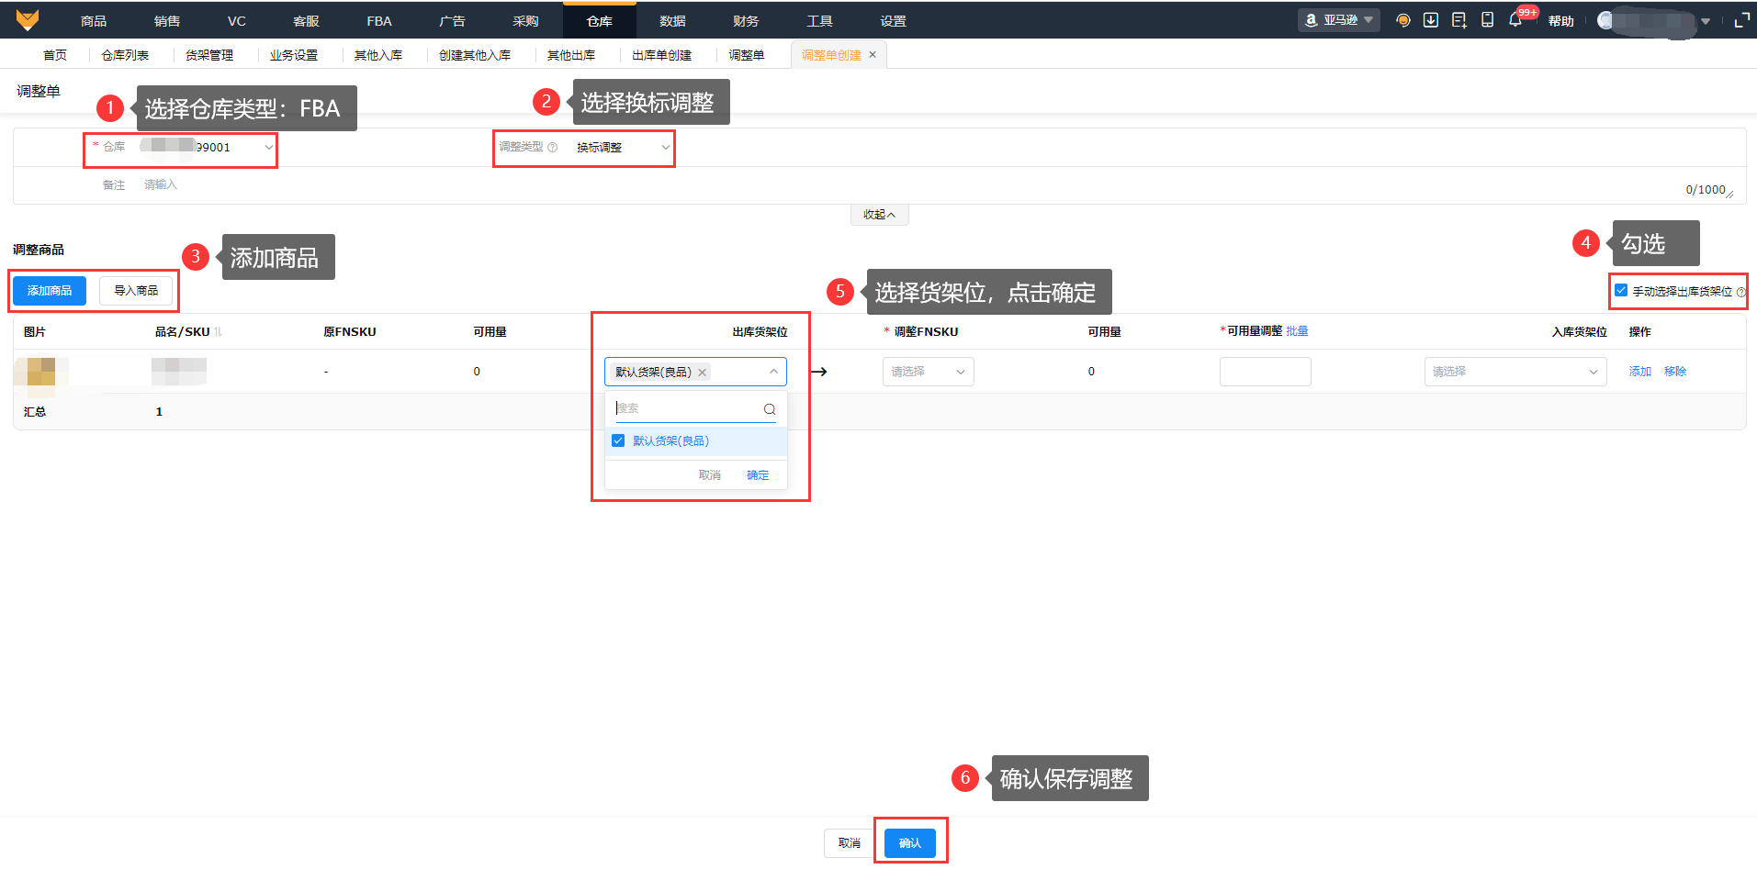Viewport: 1757px width, 869px height.
Task: Open the 仓库 menu
Action: click(599, 20)
